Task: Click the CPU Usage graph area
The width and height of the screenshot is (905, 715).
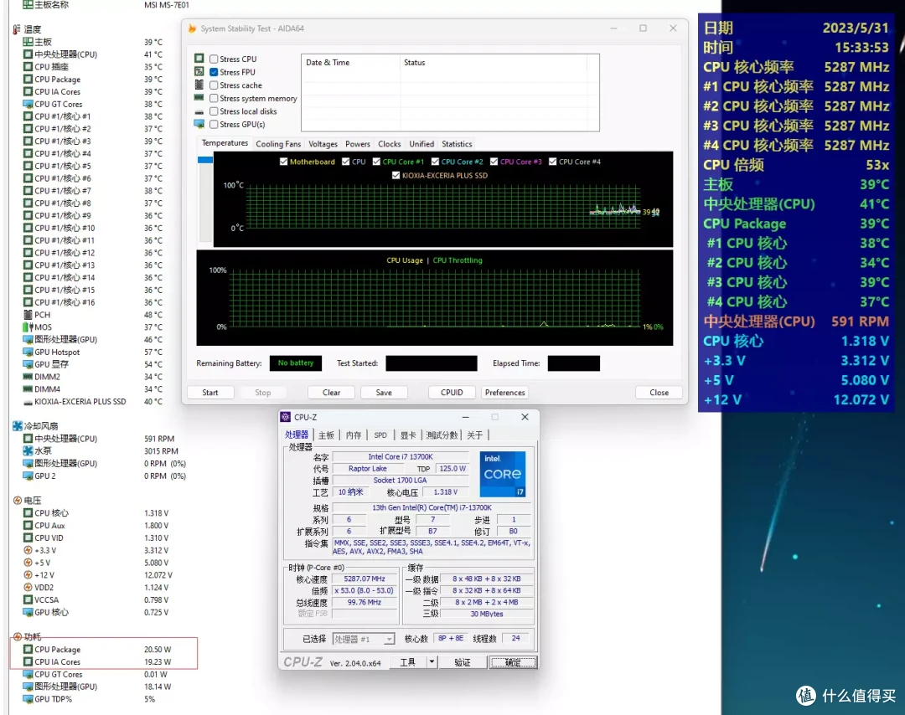Action: tap(435, 298)
